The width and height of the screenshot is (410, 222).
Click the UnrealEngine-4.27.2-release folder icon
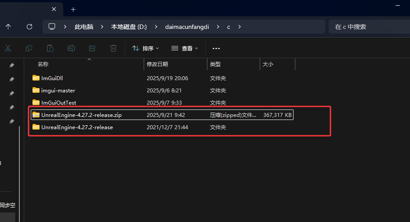pyautogui.click(x=36, y=127)
